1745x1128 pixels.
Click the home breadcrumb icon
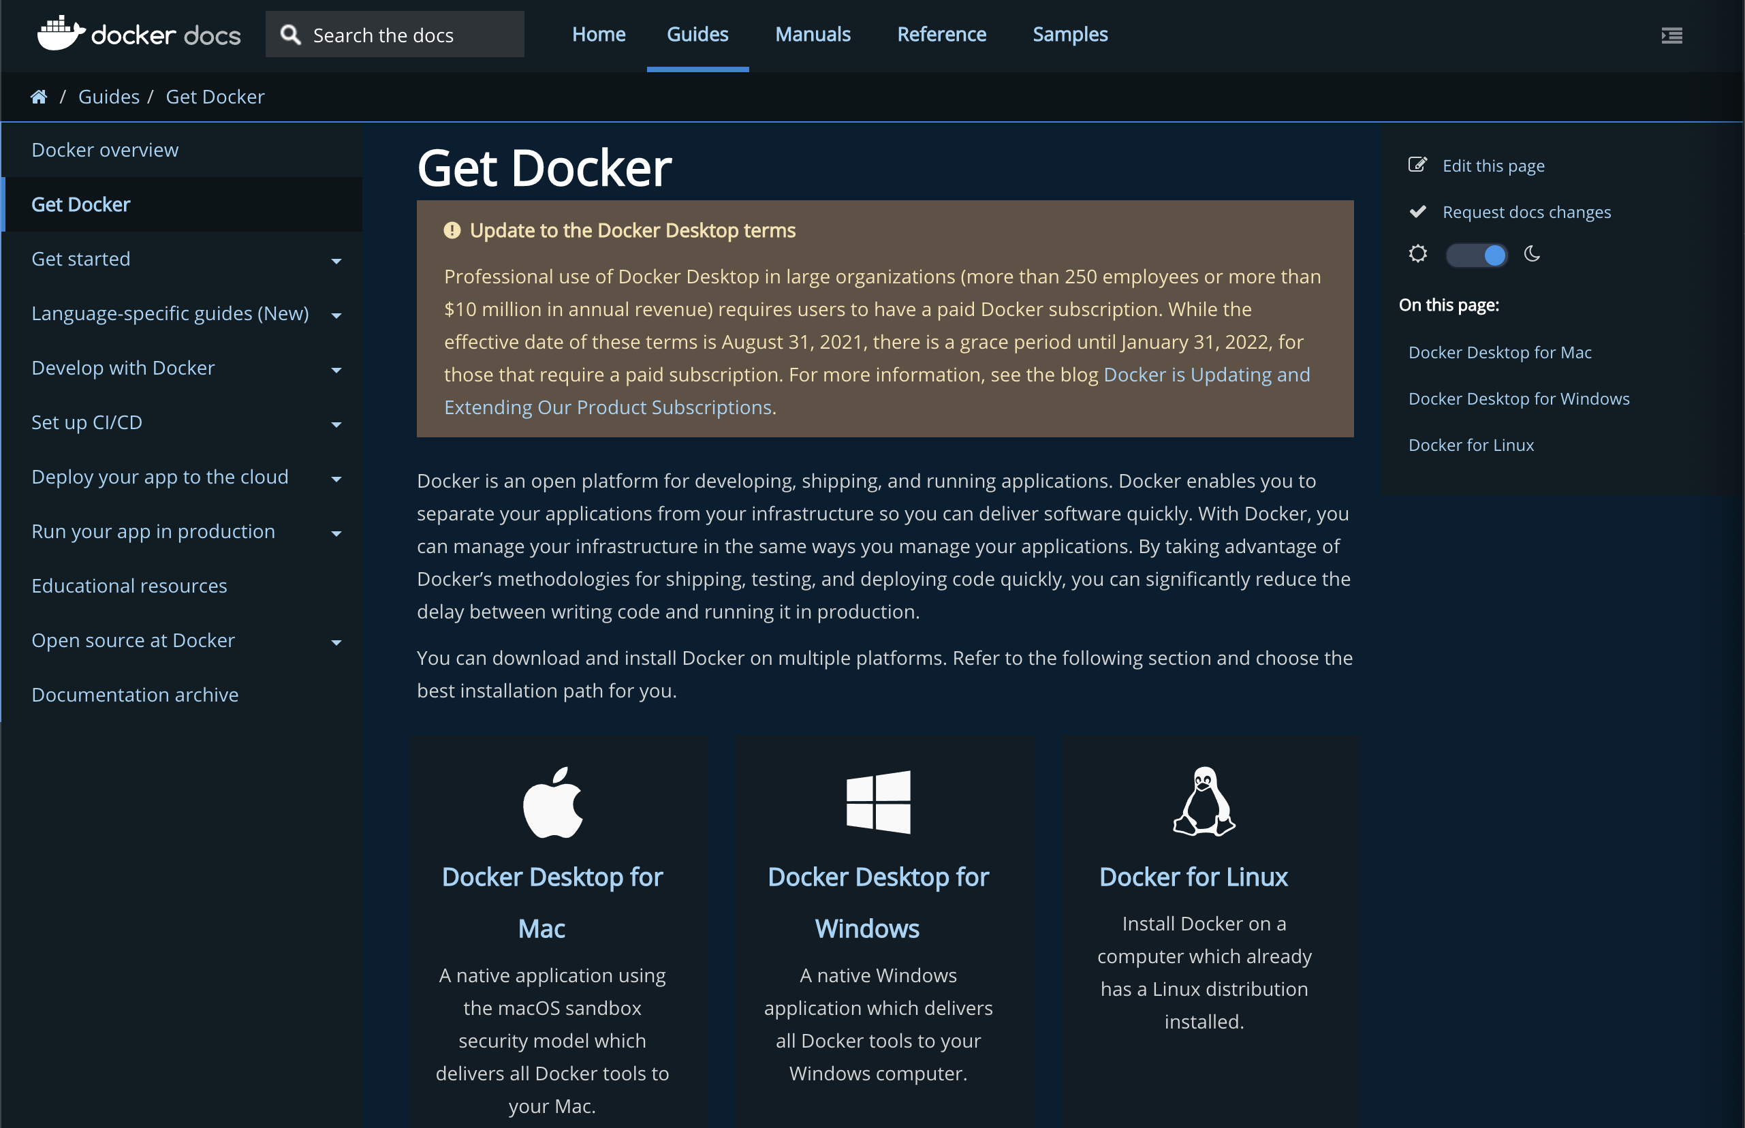(39, 97)
